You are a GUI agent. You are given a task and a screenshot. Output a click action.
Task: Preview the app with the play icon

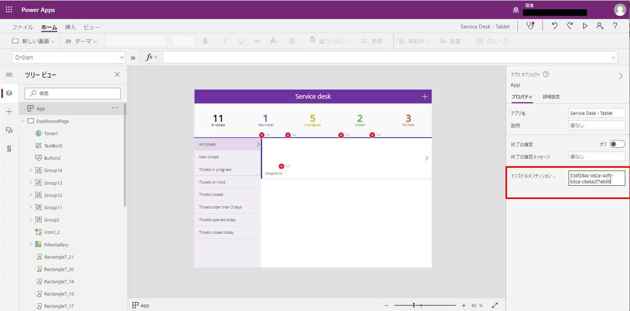585,26
